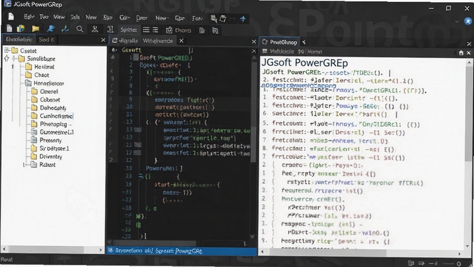Click the blue tag-shaped toolbar icon
This screenshot has height=267, width=474.
[51, 28]
